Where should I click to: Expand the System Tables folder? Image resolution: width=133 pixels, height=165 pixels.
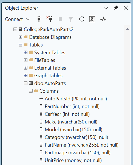(26, 53)
